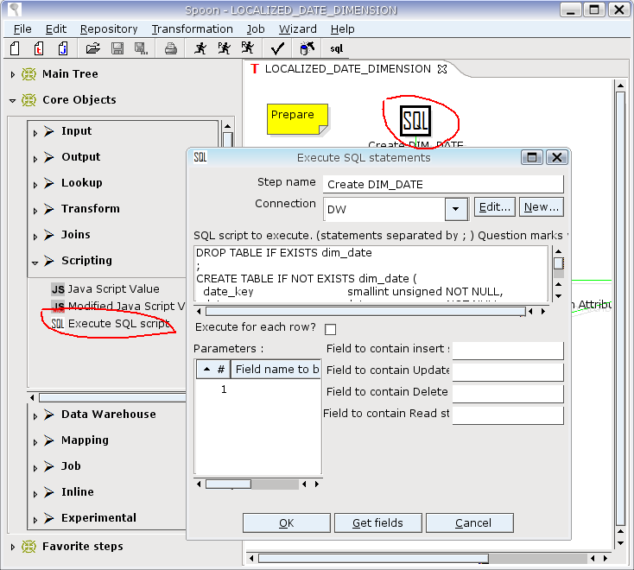The image size is (634, 570).
Task: Click the SQL icon in dialog title
Action: point(200,157)
